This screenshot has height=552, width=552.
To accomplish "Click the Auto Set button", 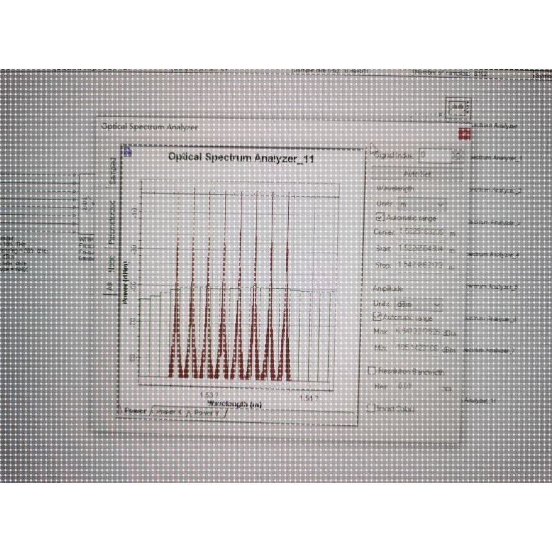I will click(x=417, y=173).
